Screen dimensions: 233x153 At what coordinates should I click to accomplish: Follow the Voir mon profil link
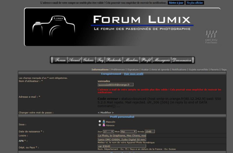coord(133,74)
